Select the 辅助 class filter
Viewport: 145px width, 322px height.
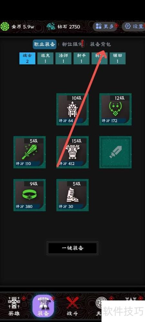[117, 58]
